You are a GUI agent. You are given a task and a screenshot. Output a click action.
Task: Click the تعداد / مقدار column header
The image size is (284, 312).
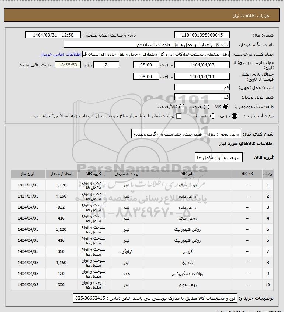(x=61, y=174)
